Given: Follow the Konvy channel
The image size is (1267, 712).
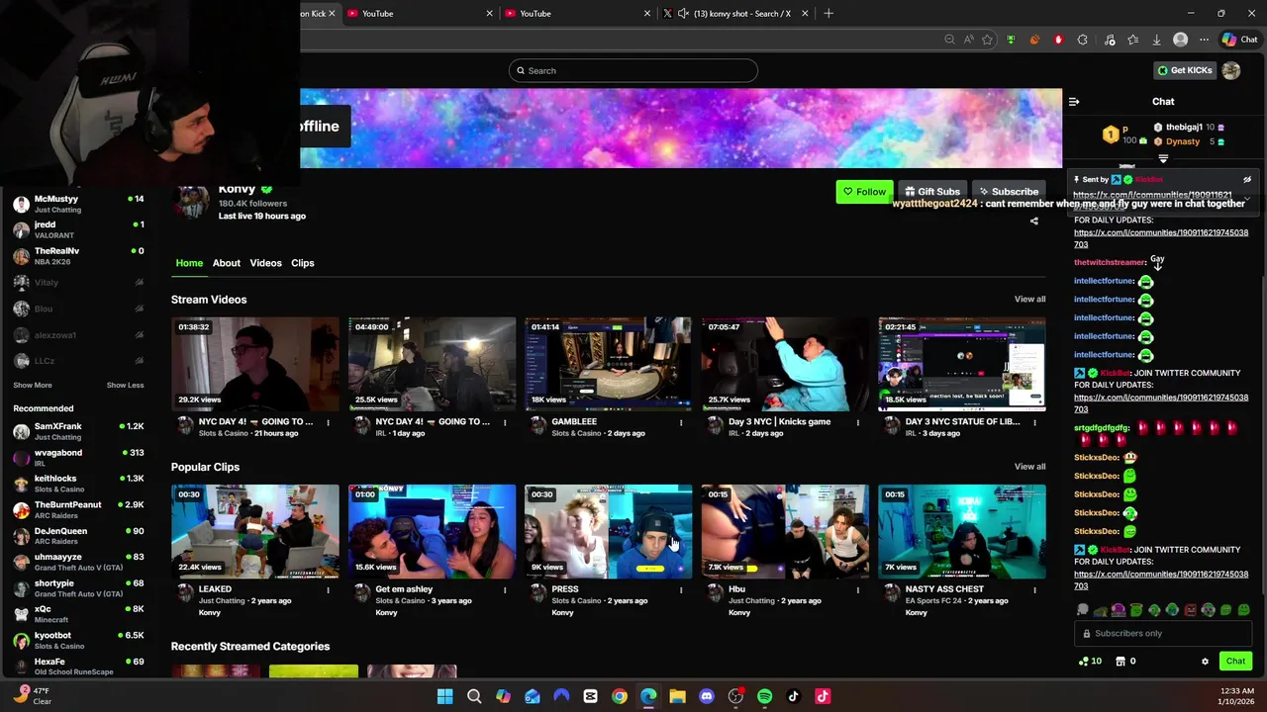Looking at the screenshot, I should coord(864,192).
